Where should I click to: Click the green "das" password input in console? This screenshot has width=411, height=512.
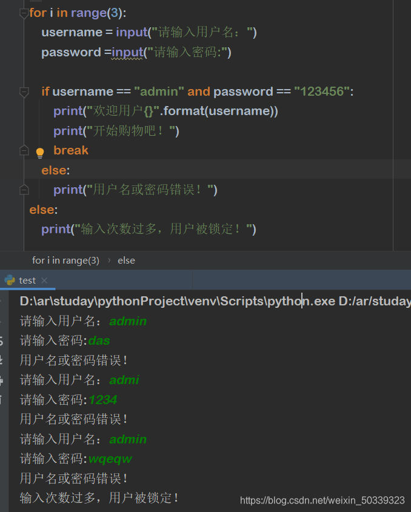coord(99,341)
